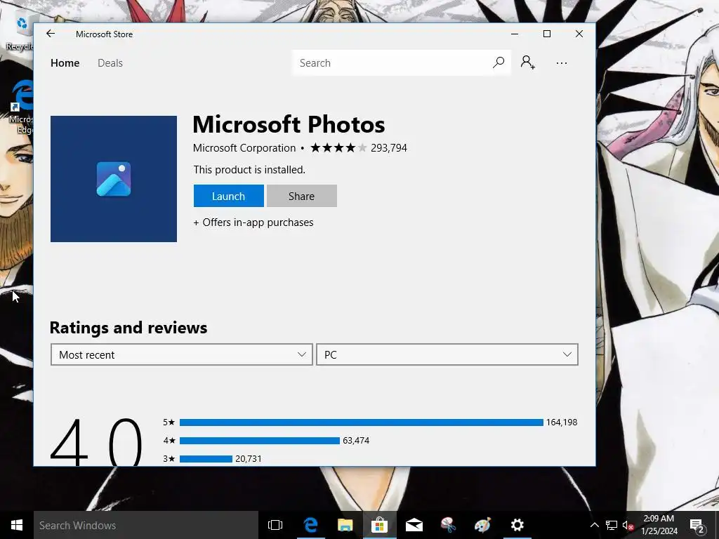
Task: Open the clock showing 2:09 AM
Action: tap(659, 525)
